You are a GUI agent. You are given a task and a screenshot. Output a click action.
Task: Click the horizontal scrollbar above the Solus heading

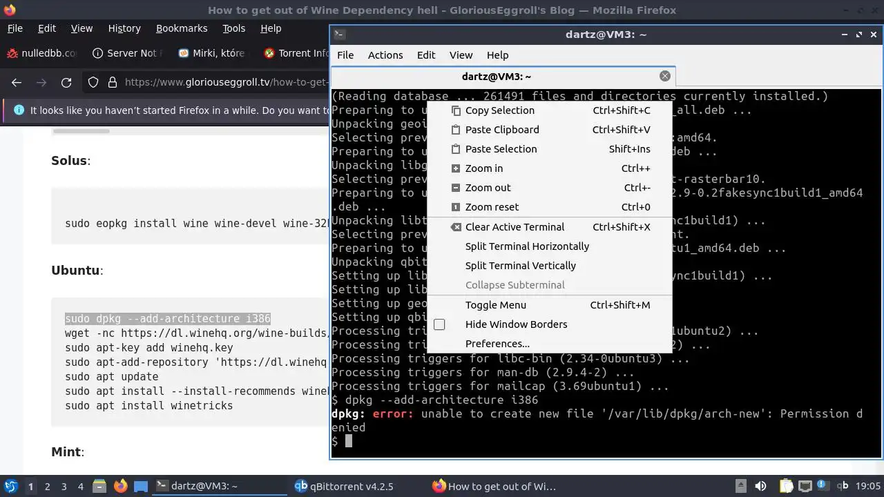point(81,131)
